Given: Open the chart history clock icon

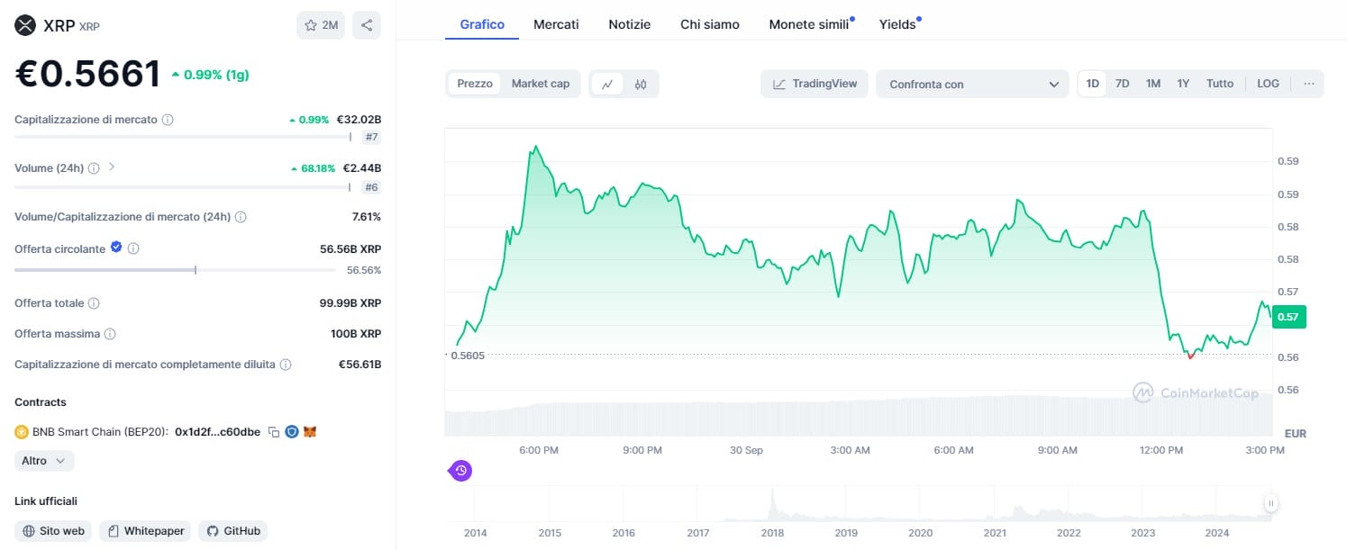Looking at the screenshot, I should point(460,470).
